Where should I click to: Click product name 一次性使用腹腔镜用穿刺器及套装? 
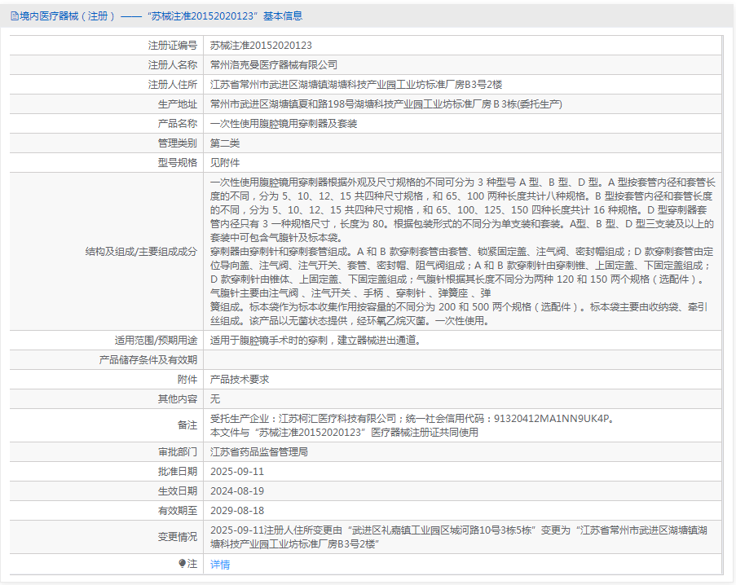pyautogui.click(x=284, y=123)
